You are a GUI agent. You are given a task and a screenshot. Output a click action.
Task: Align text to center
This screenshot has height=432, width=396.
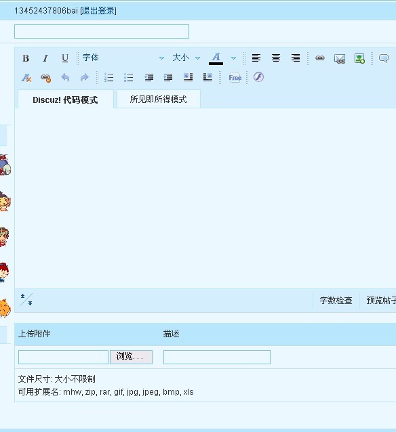[276, 58]
